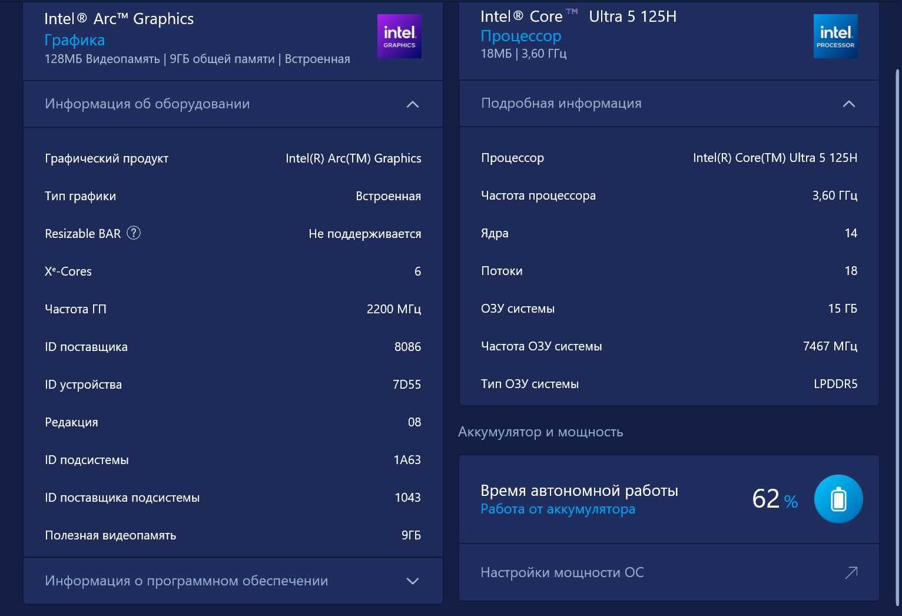Viewport: 902px width, 616px height.
Task: Select cores value 14
Action: (x=851, y=233)
